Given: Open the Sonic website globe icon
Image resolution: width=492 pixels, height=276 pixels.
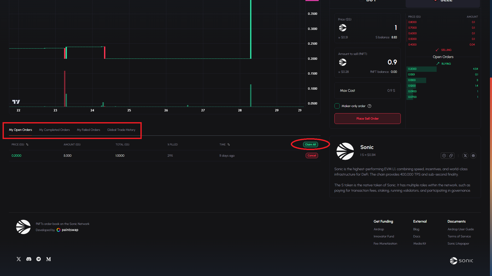Looking at the screenshot, I should (x=473, y=156).
